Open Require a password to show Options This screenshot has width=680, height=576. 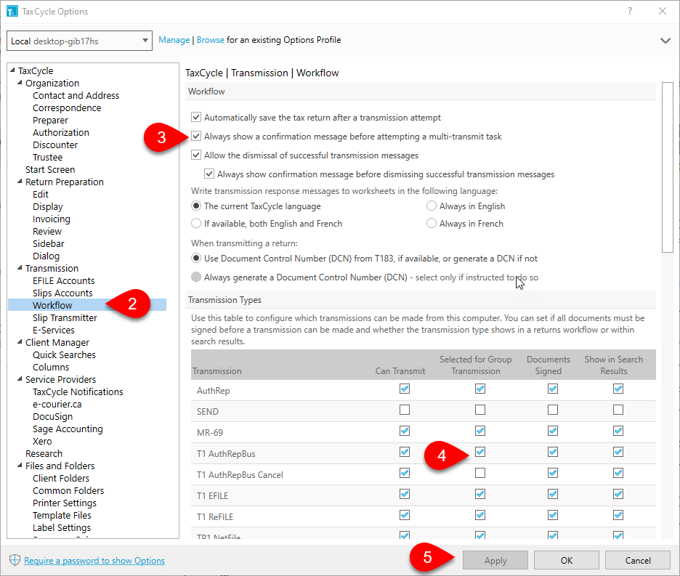coord(94,561)
